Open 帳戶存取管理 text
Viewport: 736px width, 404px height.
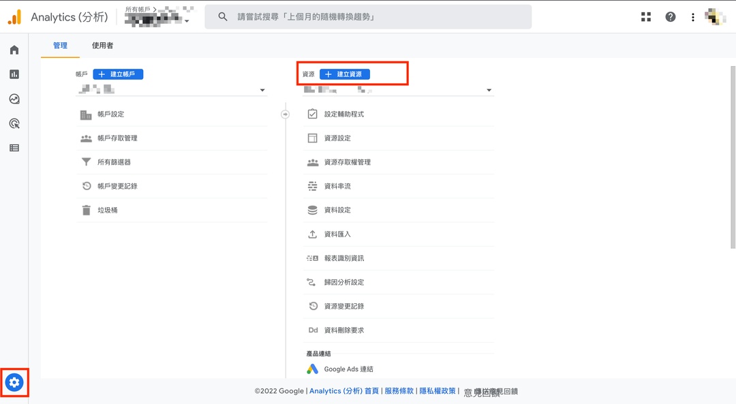coord(117,138)
